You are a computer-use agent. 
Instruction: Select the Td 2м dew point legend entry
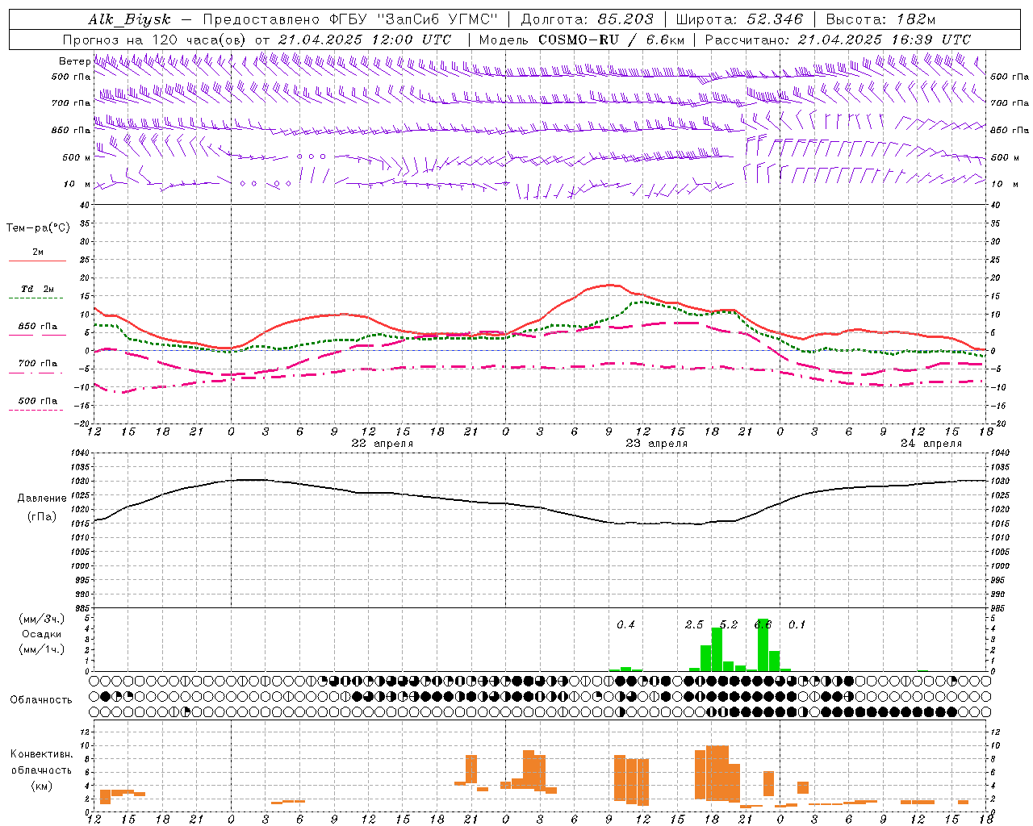(38, 289)
